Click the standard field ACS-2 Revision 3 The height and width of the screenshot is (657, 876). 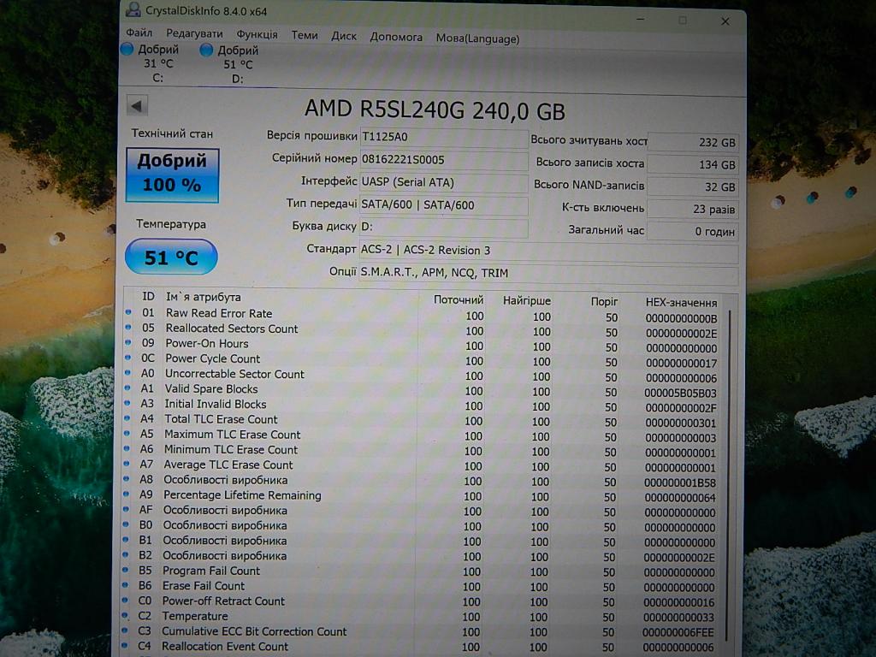click(548, 251)
